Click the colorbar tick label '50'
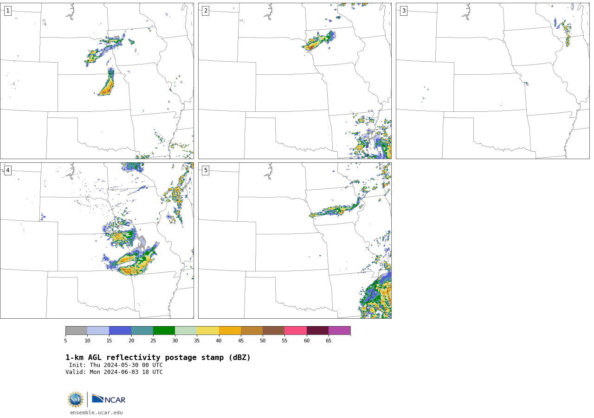 (x=263, y=341)
